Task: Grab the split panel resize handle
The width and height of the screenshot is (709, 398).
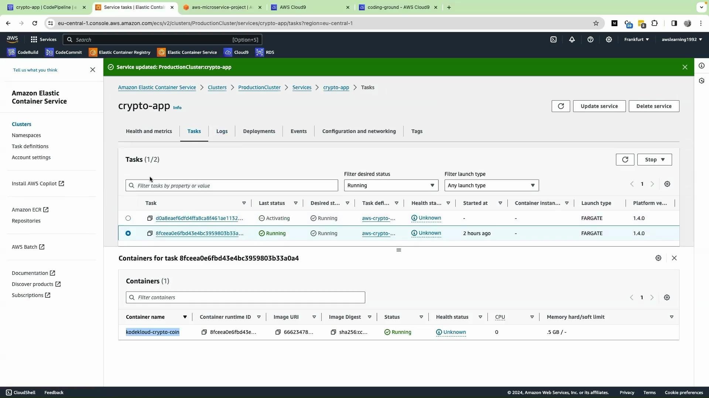Action: 398,250
